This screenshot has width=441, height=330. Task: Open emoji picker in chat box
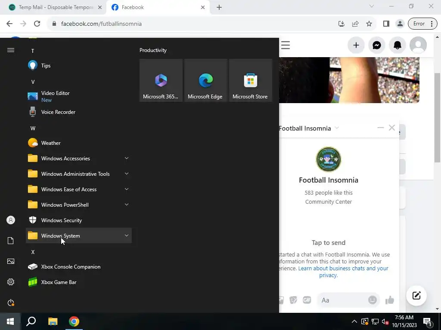point(373,300)
